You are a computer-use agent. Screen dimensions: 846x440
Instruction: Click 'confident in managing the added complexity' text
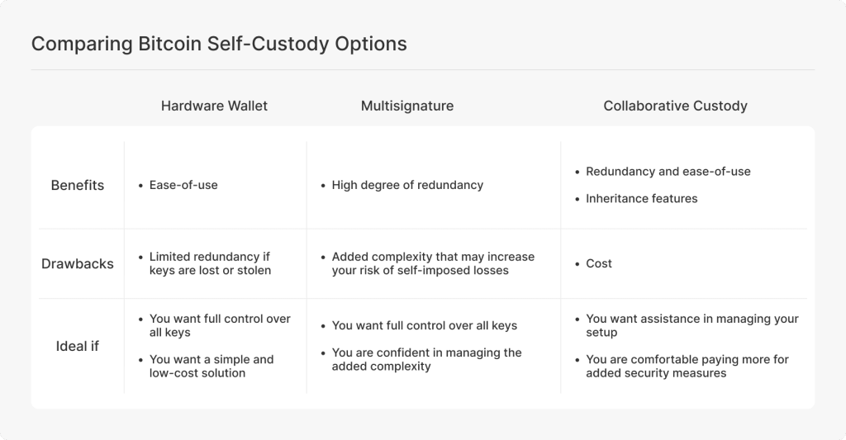[x=426, y=359]
